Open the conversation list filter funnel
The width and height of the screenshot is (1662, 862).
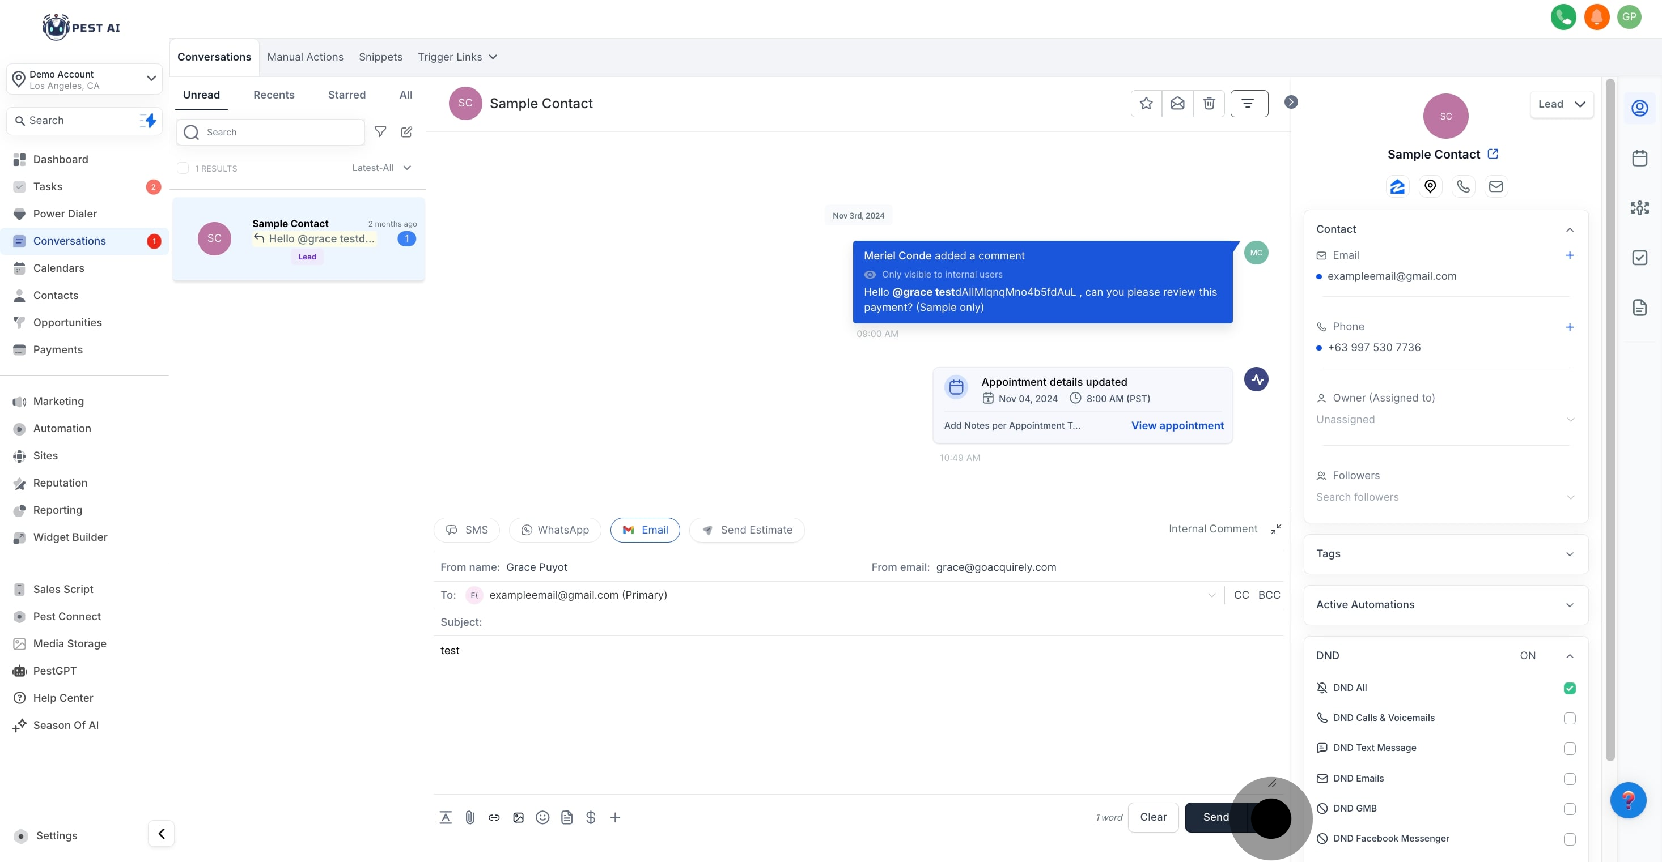point(381,132)
